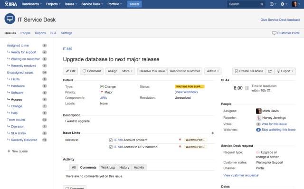The width and height of the screenshot is (304, 189).
Task: Click the IT Service Desk project avatar
Action: (x=9, y=19)
